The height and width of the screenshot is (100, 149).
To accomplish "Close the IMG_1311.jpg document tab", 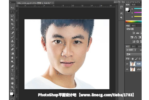I will pos(53,3).
